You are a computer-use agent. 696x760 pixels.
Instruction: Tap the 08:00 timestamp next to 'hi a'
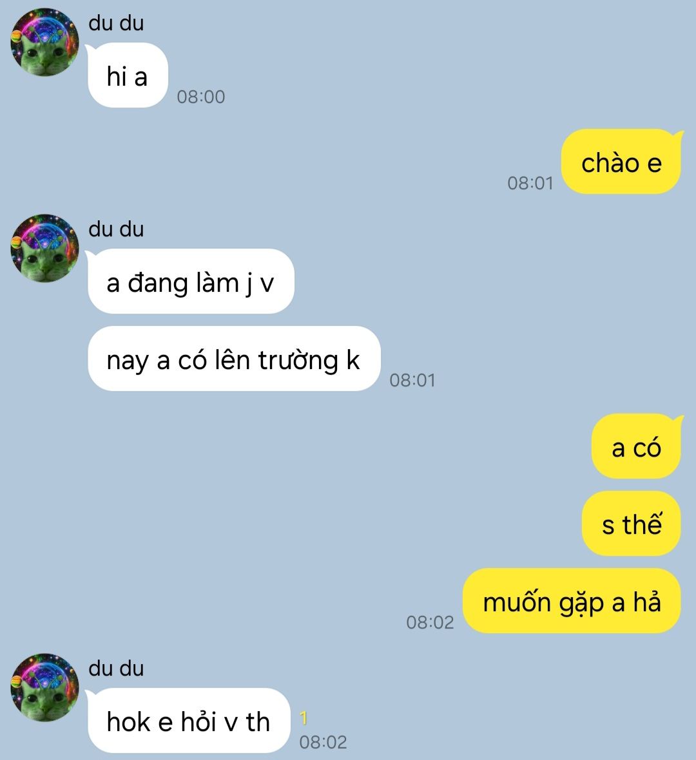pos(201,97)
